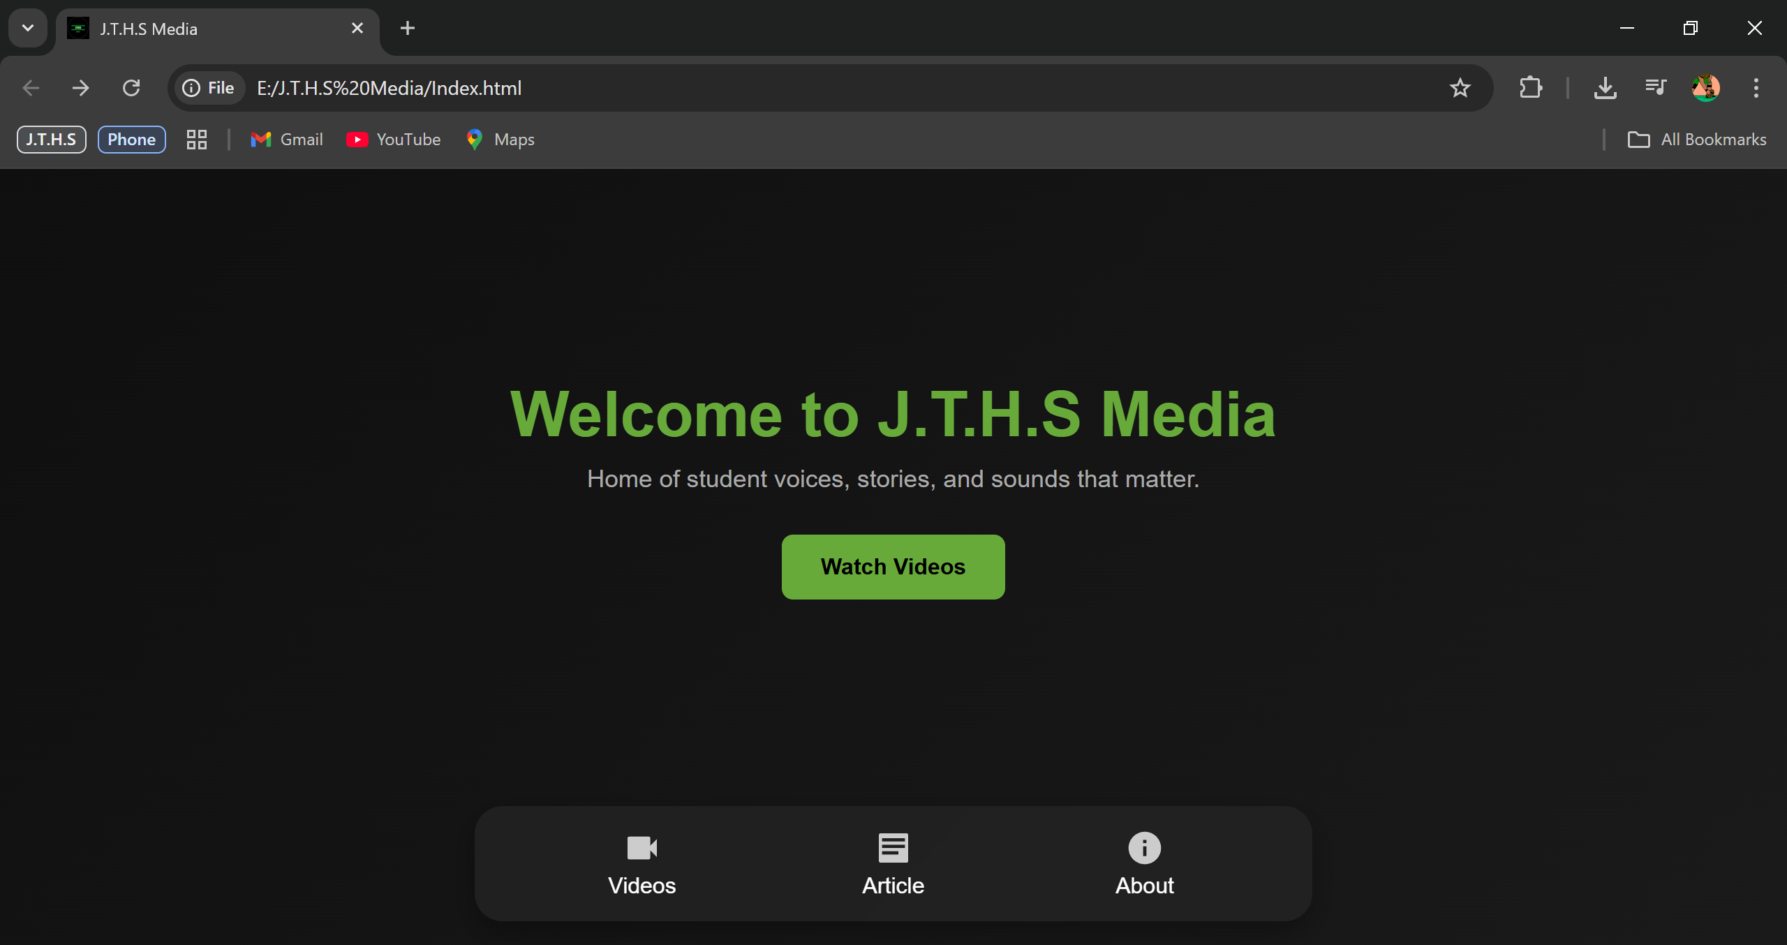Viewport: 1787px width, 945px height.
Task: Open media controls icon in toolbar
Action: 1655,88
